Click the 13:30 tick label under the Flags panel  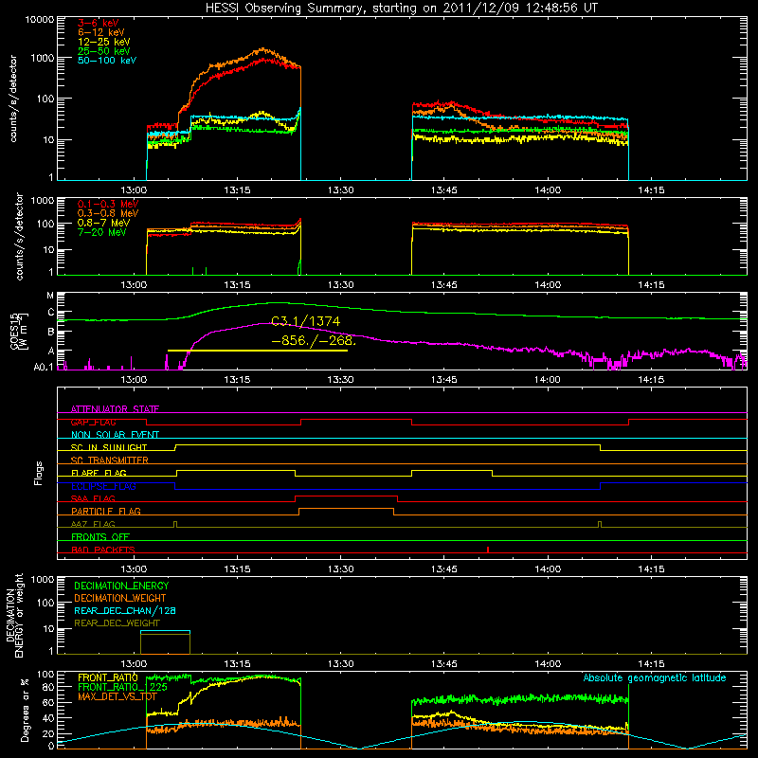(340, 569)
